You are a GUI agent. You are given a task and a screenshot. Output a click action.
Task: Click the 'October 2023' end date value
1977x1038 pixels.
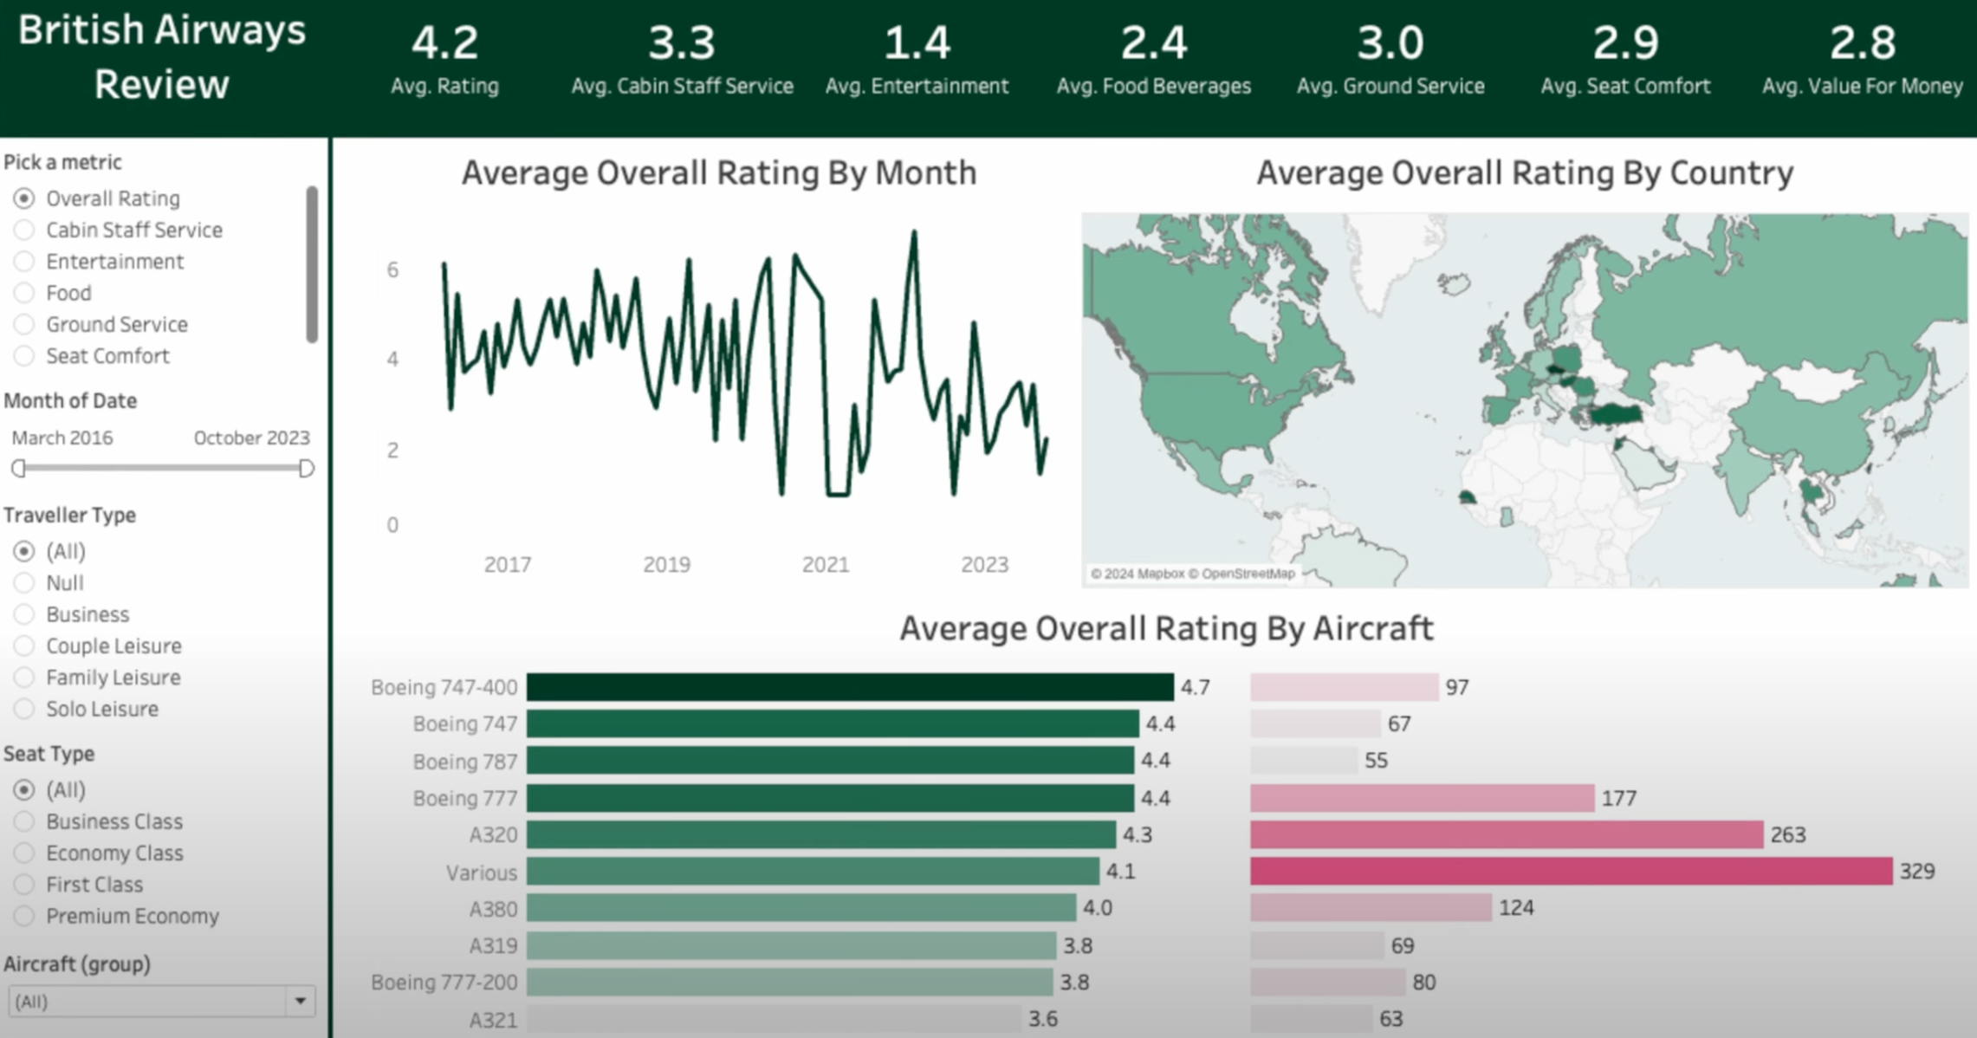pos(251,438)
